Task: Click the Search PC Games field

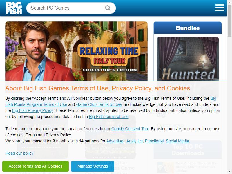Action: (71, 8)
